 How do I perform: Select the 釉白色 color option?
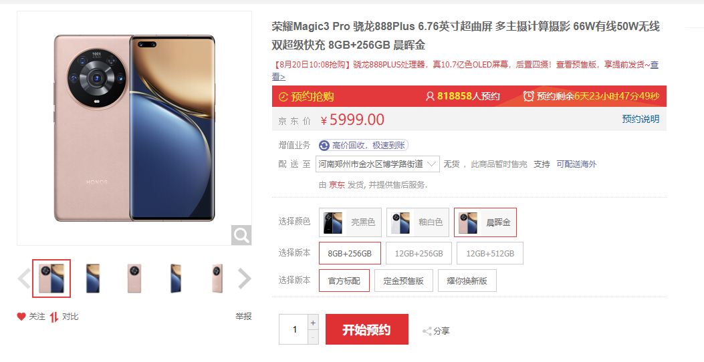418,222
